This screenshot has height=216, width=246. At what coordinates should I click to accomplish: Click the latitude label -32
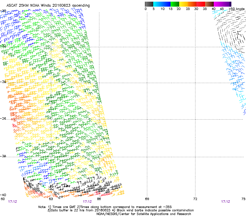(x=3, y=46)
